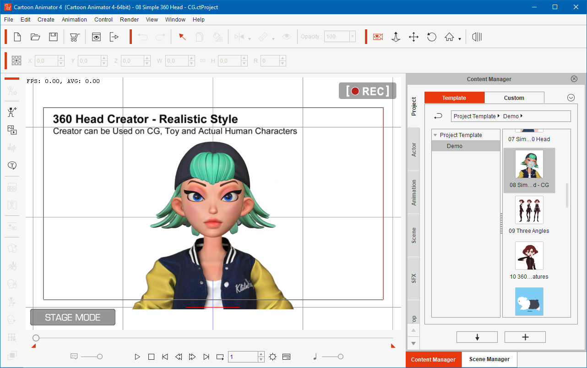587x368 pixels.
Task: Open the Home view dropdown arrow
Action: 460,39
